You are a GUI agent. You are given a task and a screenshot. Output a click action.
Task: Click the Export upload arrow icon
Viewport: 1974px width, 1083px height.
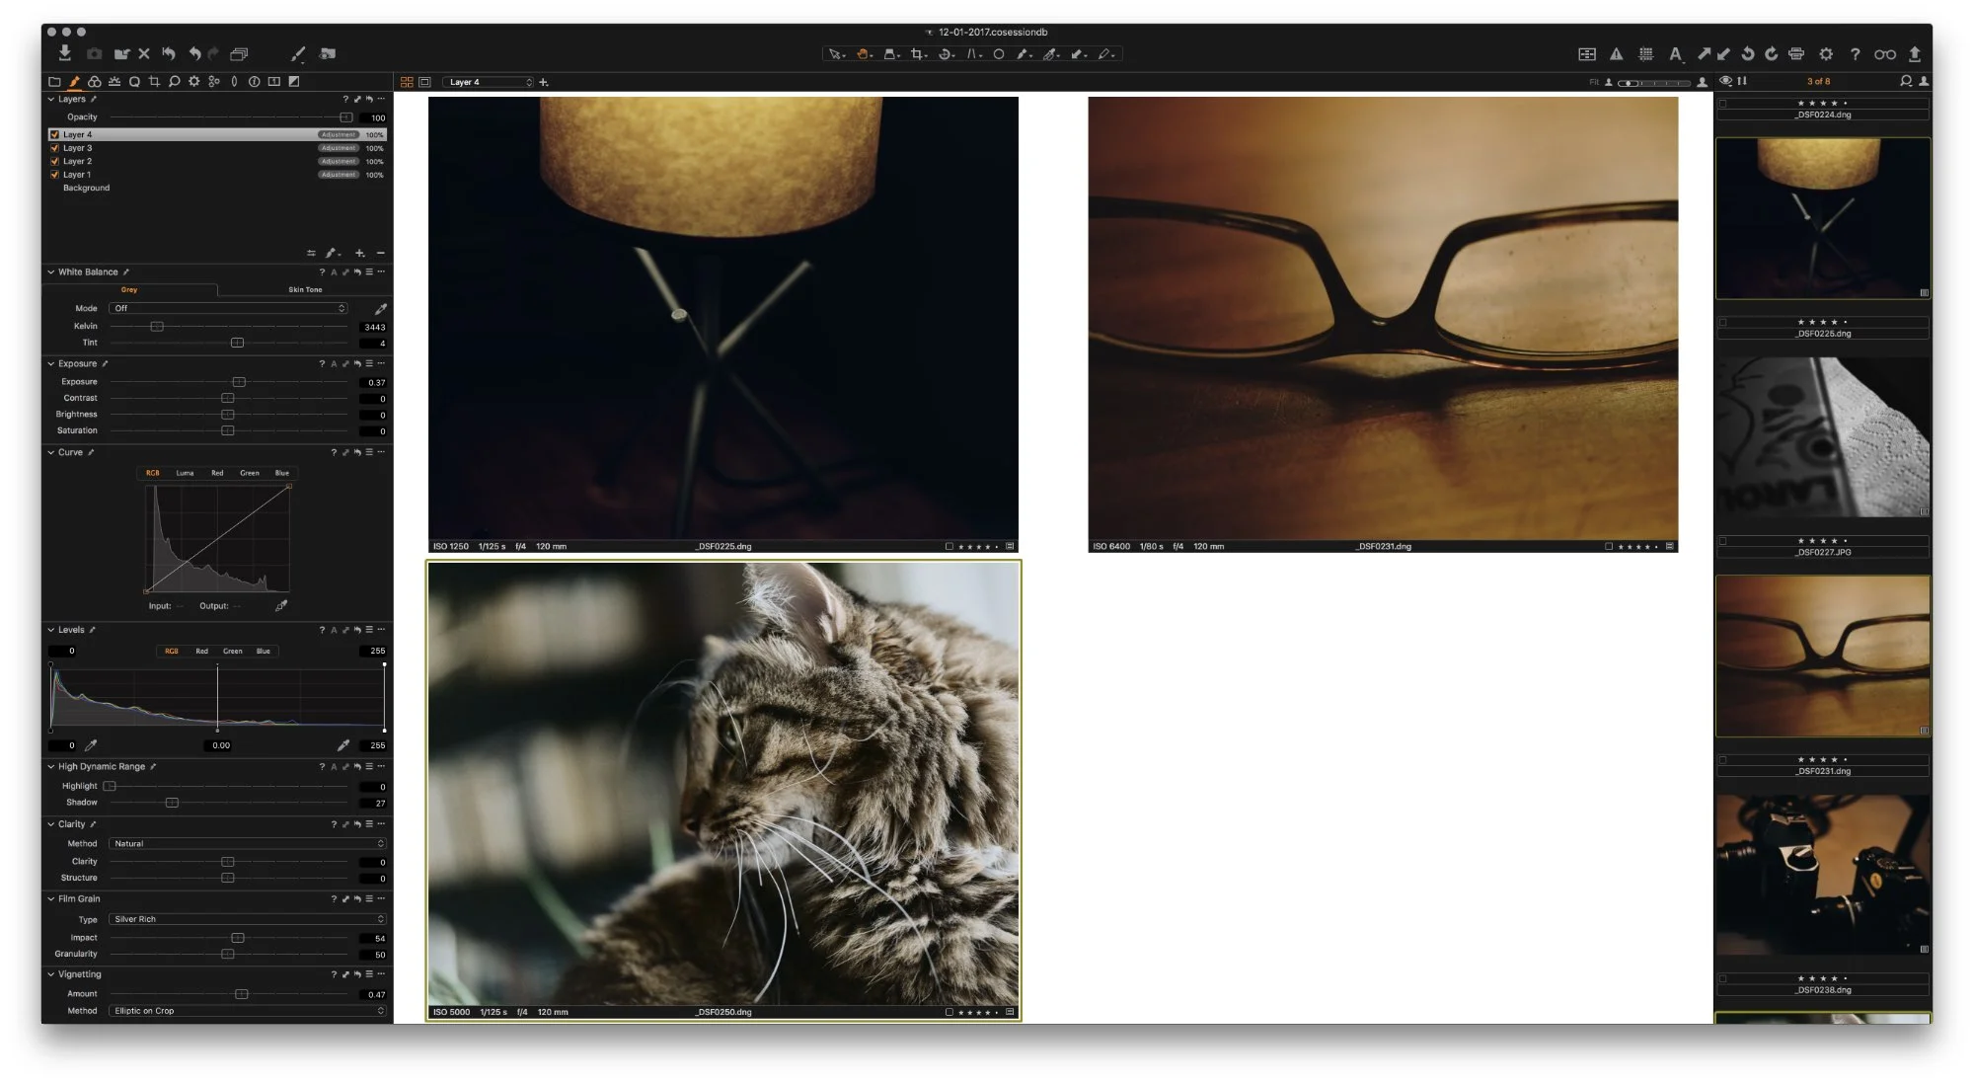(1915, 54)
